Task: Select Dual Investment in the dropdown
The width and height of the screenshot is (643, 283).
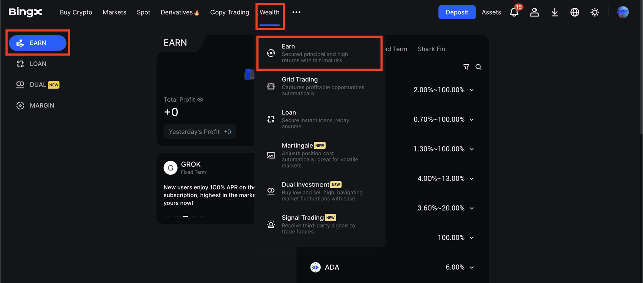Action: pyautogui.click(x=319, y=191)
